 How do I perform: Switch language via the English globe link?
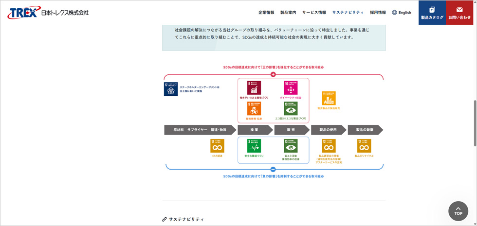tap(402, 13)
